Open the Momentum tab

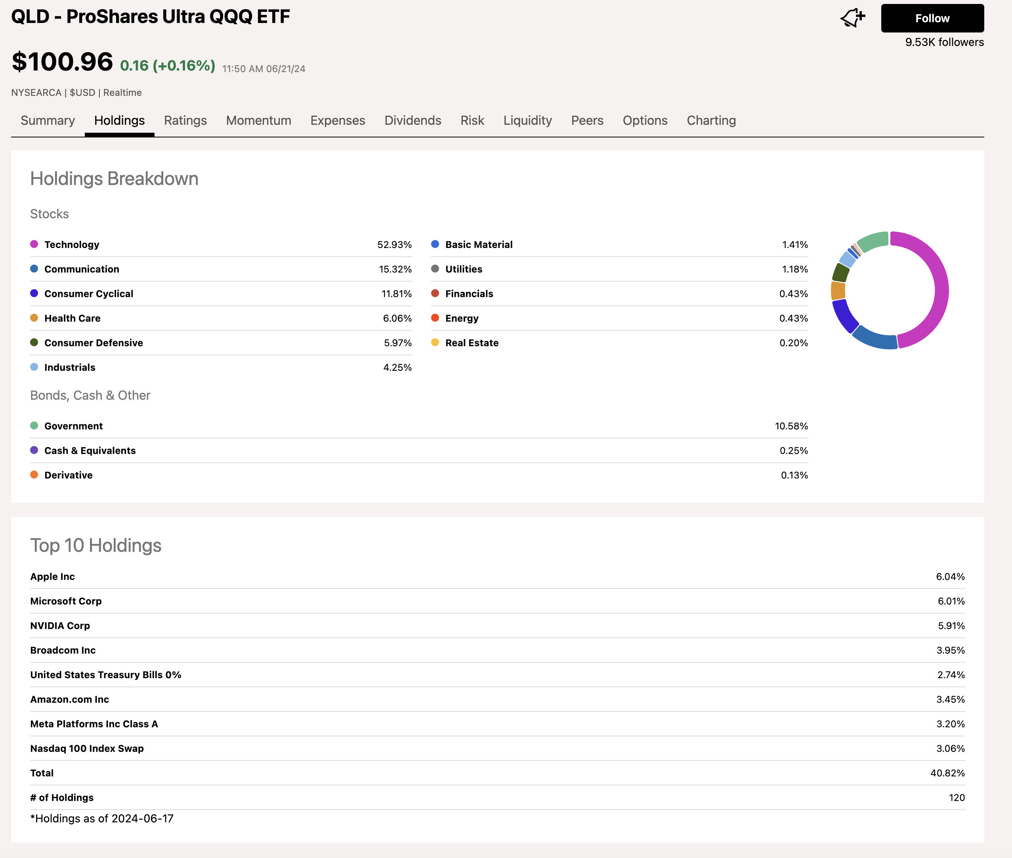(x=258, y=121)
